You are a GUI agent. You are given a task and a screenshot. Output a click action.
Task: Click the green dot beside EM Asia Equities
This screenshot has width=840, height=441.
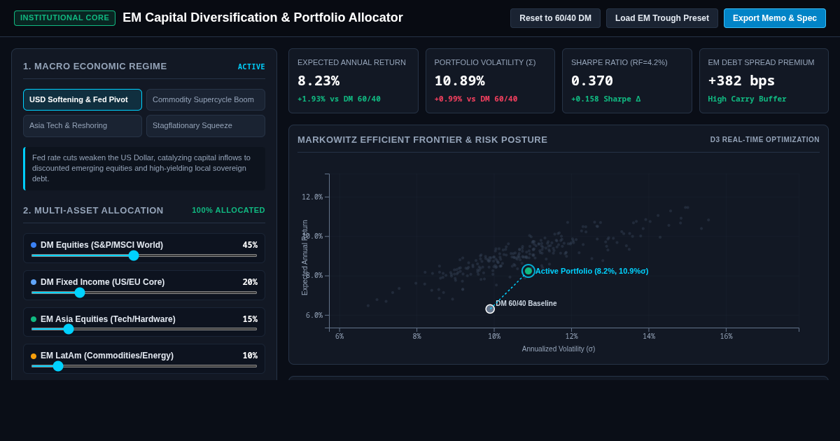click(34, 319)
